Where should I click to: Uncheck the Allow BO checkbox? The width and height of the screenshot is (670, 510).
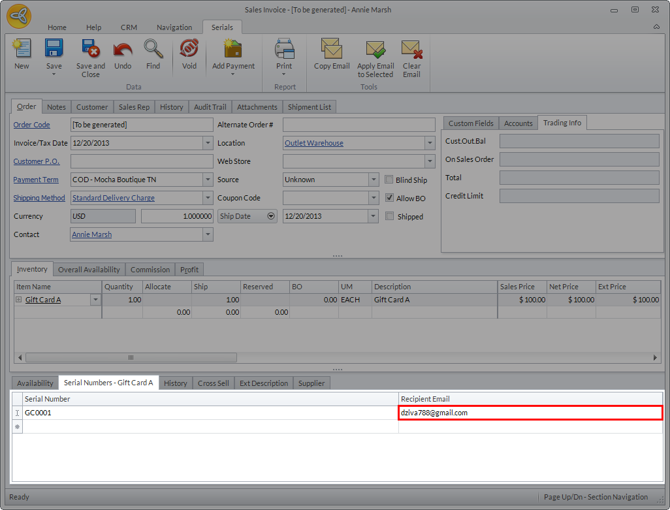(x=390, y=198)
